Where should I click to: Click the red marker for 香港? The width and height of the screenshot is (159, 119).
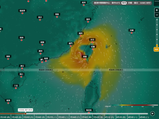46,61
